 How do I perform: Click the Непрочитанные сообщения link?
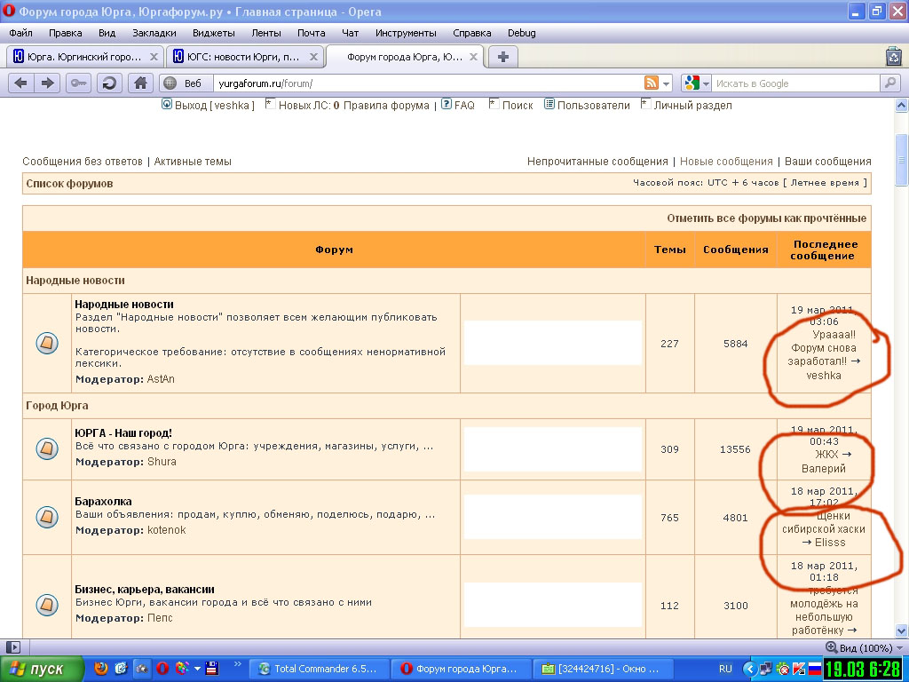coord(597,162)
